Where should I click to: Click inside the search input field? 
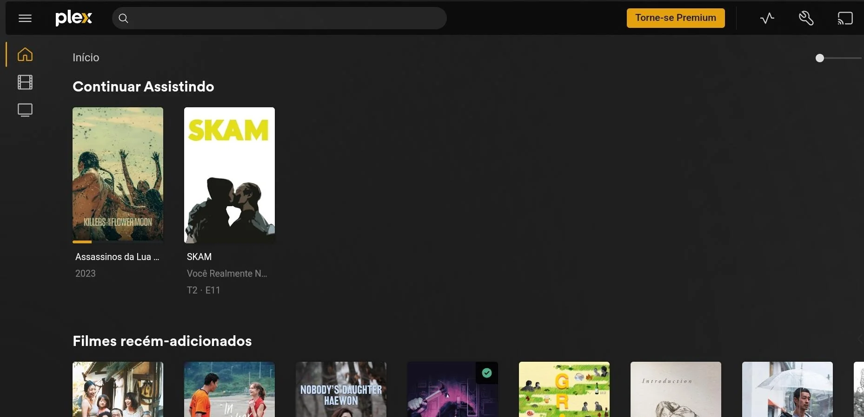[284, 18]
